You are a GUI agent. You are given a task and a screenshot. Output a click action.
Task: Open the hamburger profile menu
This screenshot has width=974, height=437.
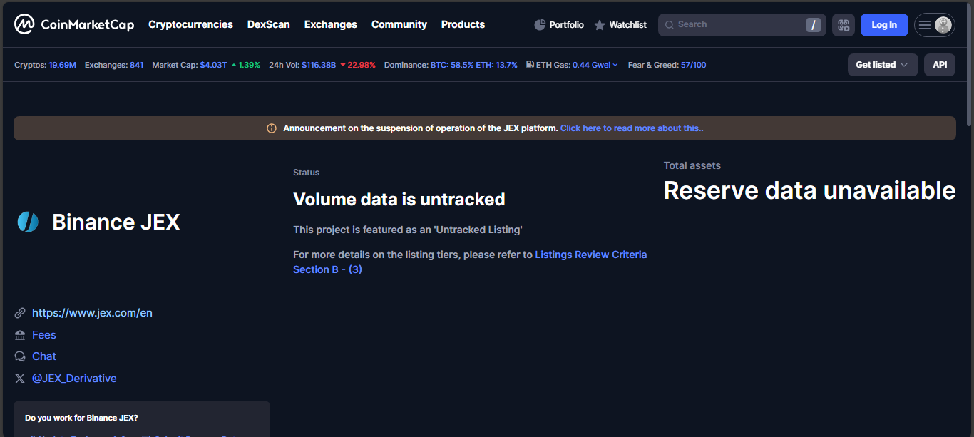(x=934, y=25)
